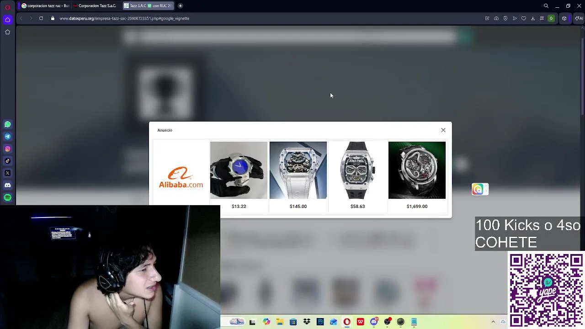Open Copilot from the taskbar
585x329 pixels.
266,322
